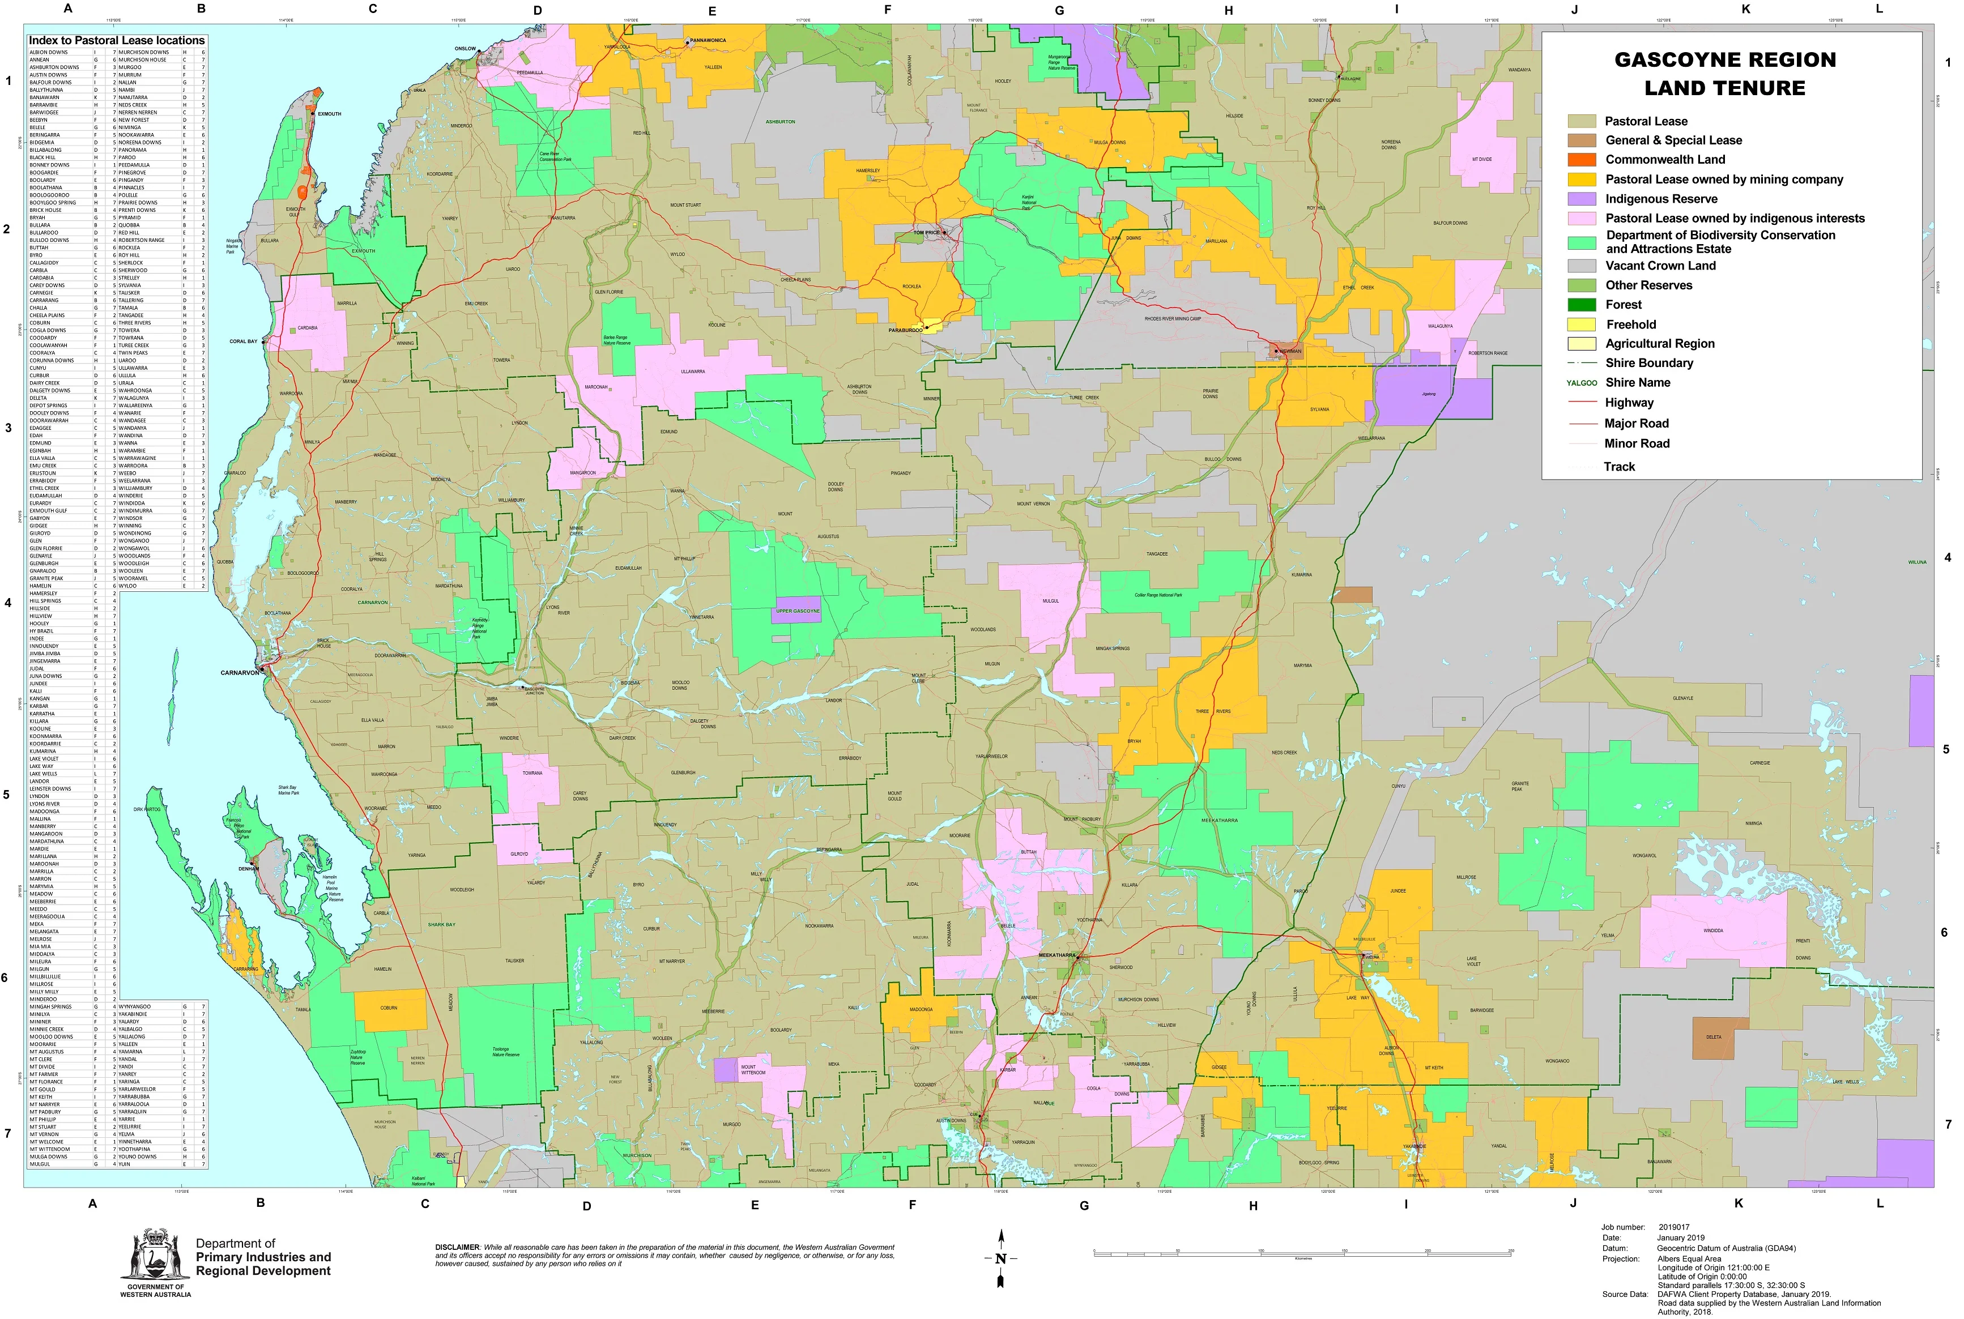Click the ONSLOW town label
This screenshot has height=1319, width=1964.
(x=465, y=49)
